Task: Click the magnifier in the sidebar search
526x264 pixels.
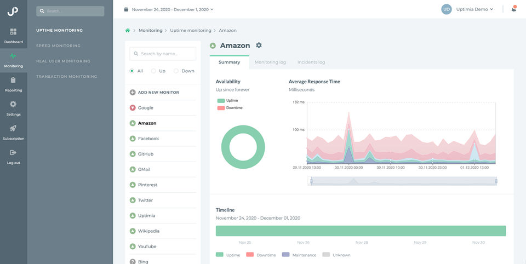Action: [42, 11]
